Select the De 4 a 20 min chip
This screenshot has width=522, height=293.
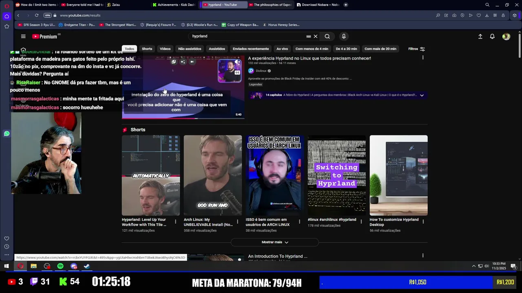point(346,49)
